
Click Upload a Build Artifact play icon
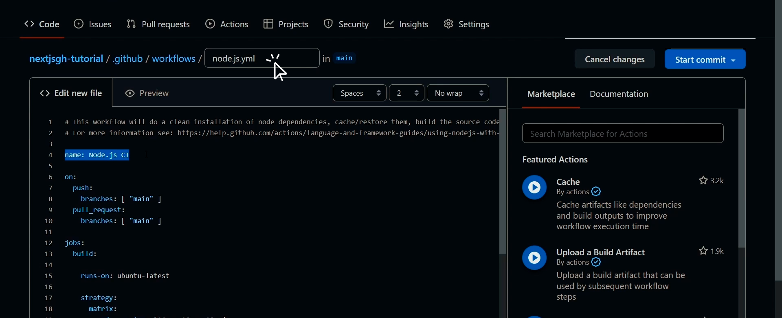pos(534,258)
